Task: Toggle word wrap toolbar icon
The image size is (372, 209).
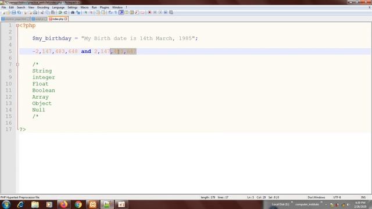Action: tap(110, 12)
